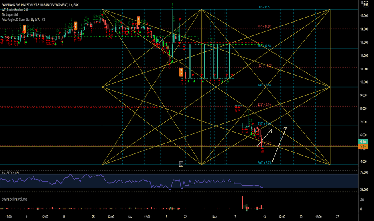
Task: Click the orange P signal flag near 22 on the time axis
Action: tap(181, 72)
